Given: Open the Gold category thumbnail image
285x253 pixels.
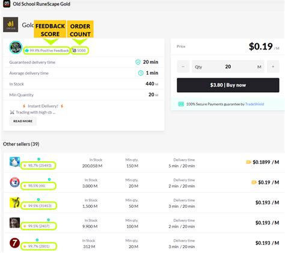Looking at the screenshot, I should pos(11,25).
